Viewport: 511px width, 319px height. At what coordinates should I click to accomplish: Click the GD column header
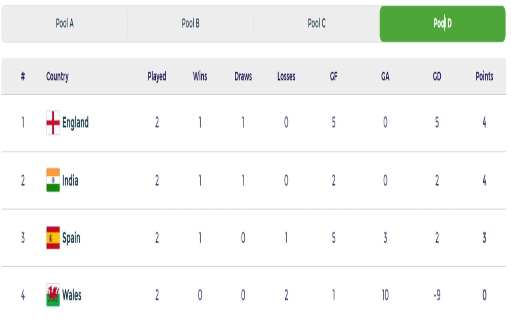pyautogui.click(x=437, y=77)
